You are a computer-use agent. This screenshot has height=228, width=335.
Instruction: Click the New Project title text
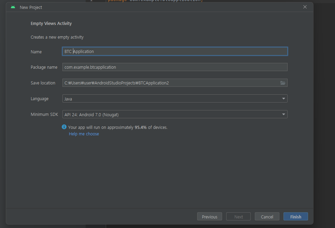(x=31, y=7)
